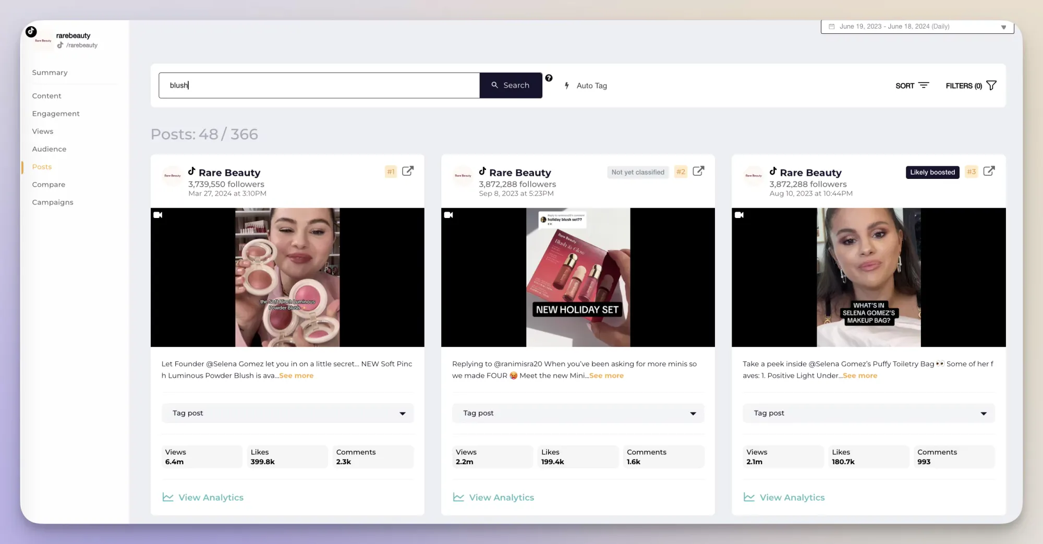Click Rare Beauty avatar on post #2
Screen dimensions: 1043x544
coord(463,176)
